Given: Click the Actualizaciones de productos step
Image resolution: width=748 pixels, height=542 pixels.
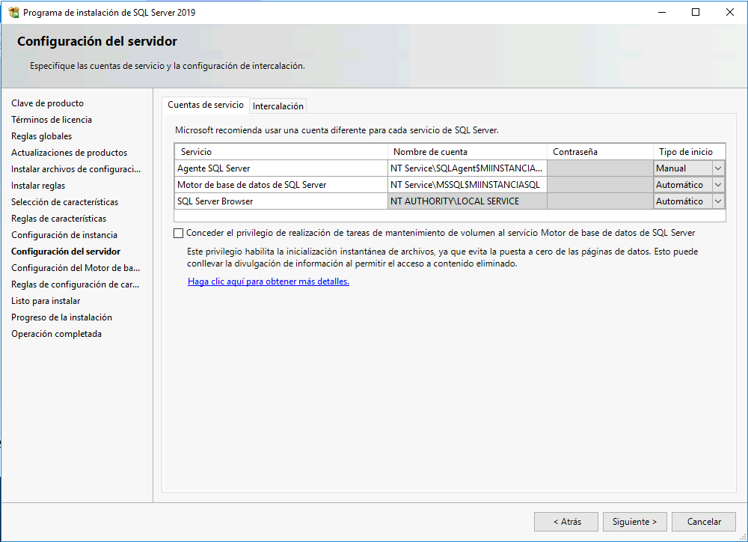Looking at the screenshot, I should [x=69, y=152].
